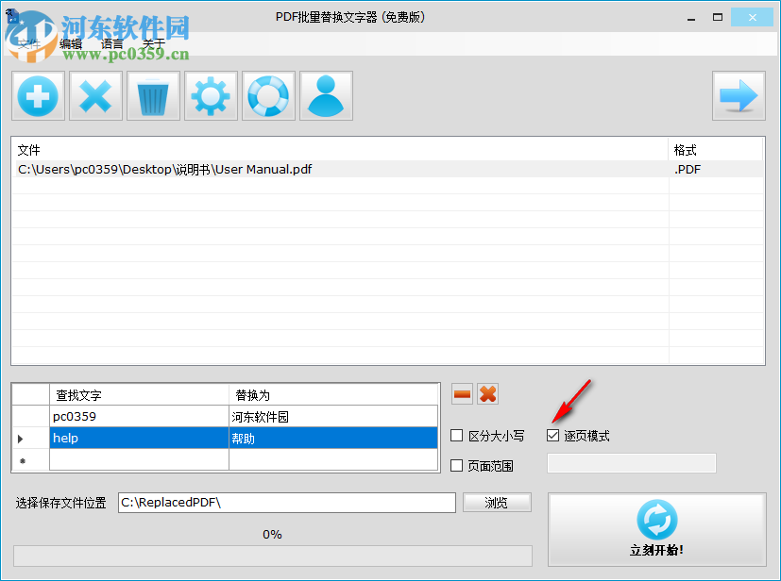Image resolution: width=781 pixels, height=581 pixels.
Task: Click the blue right-arrow icon on the toolbar
Action: pos(739,95)
